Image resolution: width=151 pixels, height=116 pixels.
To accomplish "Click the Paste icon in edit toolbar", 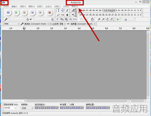I will pos(66,19).
